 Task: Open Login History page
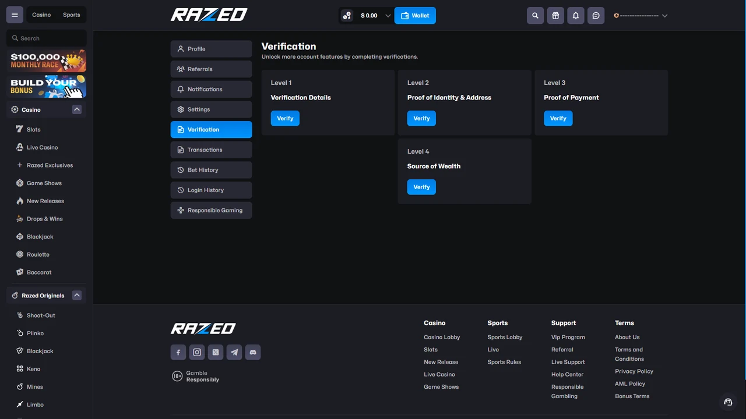point(211,190)
